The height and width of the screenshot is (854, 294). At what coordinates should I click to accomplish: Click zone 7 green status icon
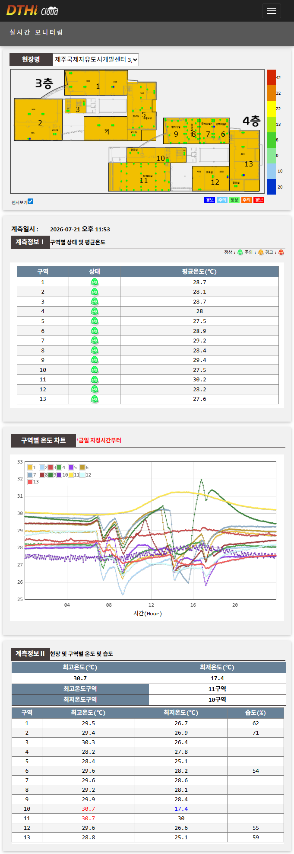tap(95, 341)
